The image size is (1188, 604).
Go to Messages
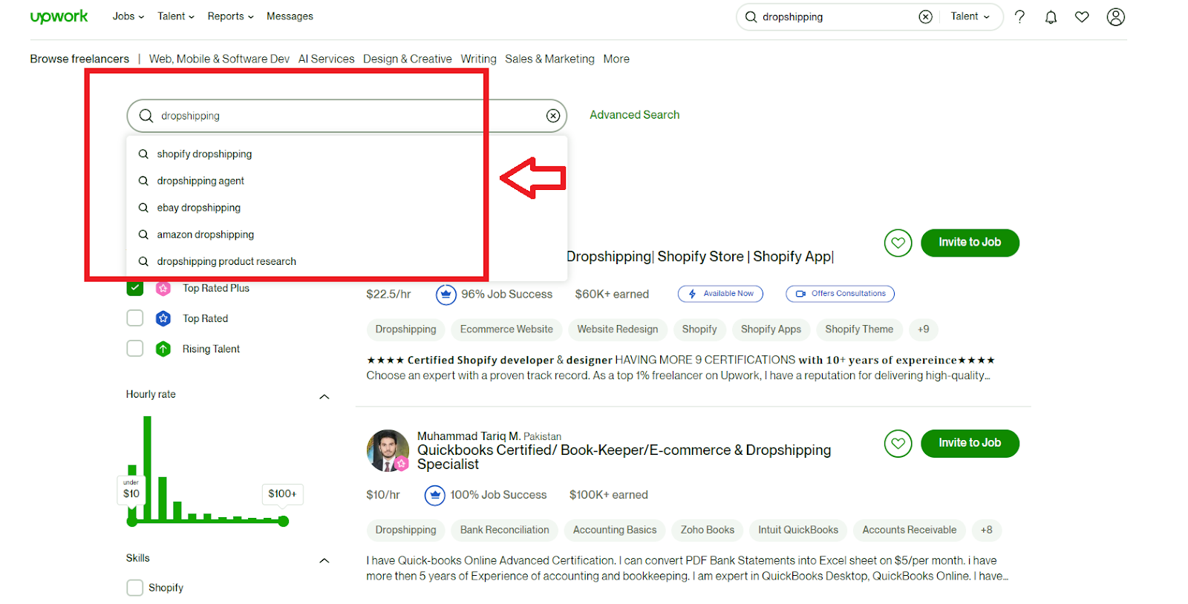click(x=290, y=16)
